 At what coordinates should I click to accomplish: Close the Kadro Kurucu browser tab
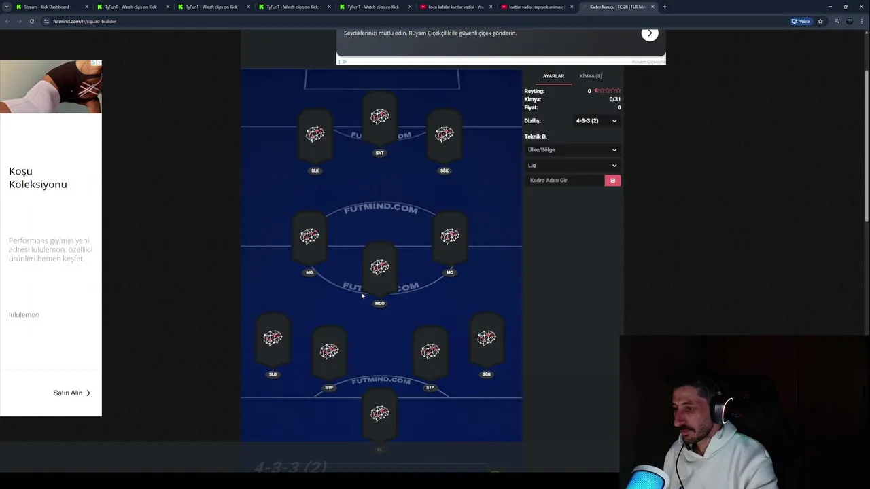(x=652, y=7)
